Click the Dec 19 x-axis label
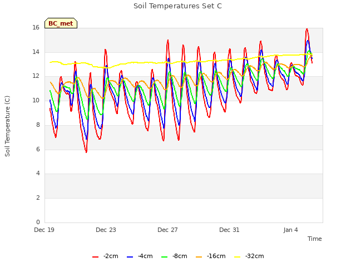This screenshot has width=356, height=267. pos(44,230)
